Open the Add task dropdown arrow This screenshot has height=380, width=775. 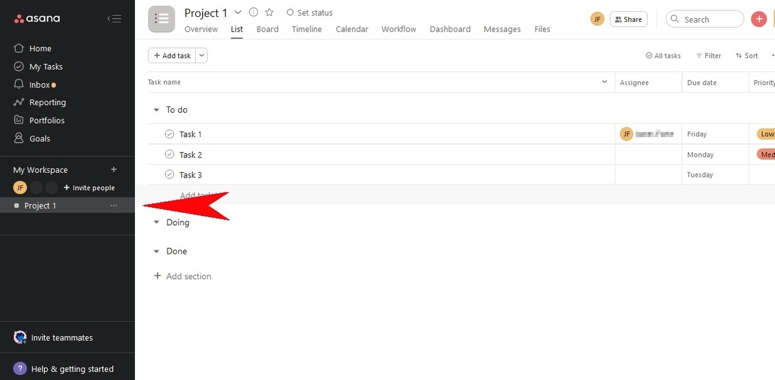pos(202,55)
